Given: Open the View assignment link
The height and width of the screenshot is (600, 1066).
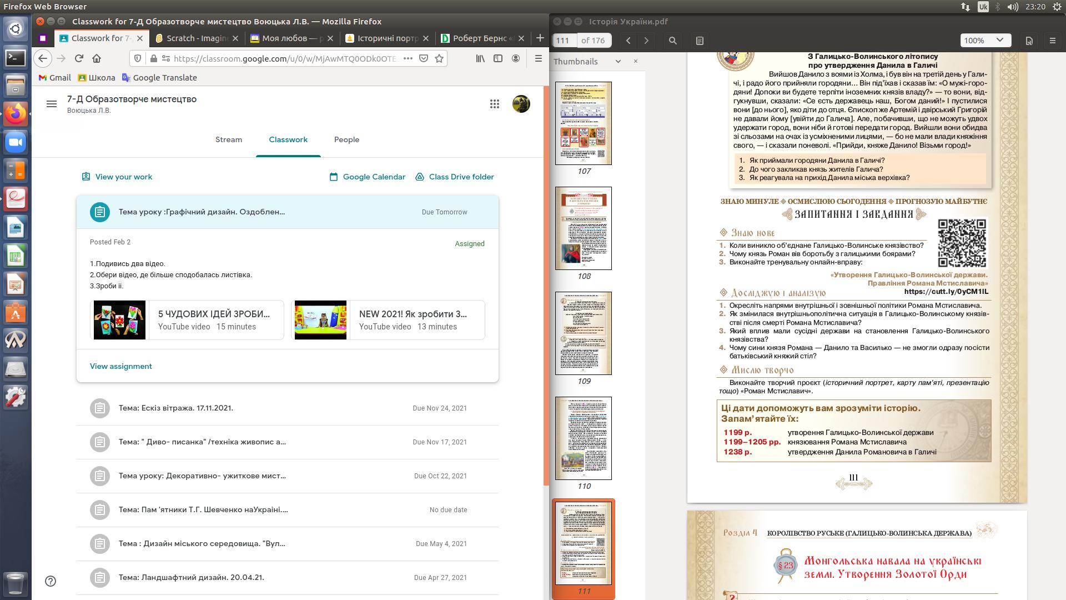Looking at the screenshot, I should 120,366.
